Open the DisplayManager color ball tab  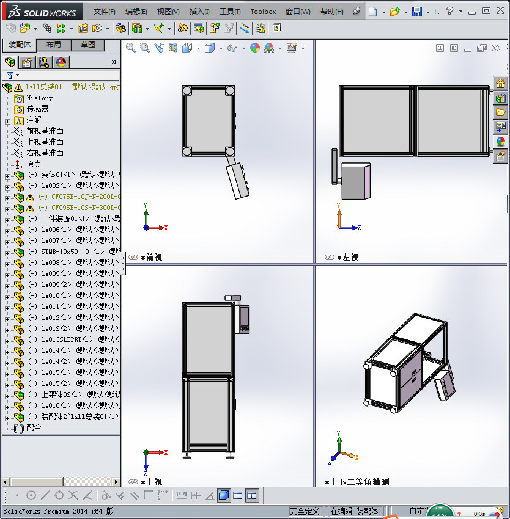pyautogui.click(x=61, y=62)
